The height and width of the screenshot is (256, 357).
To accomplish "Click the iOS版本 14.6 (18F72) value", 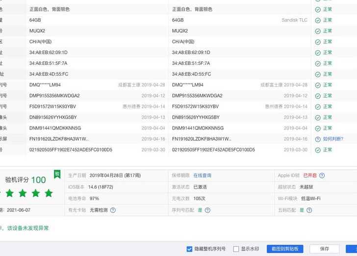I will pos(101,187).
